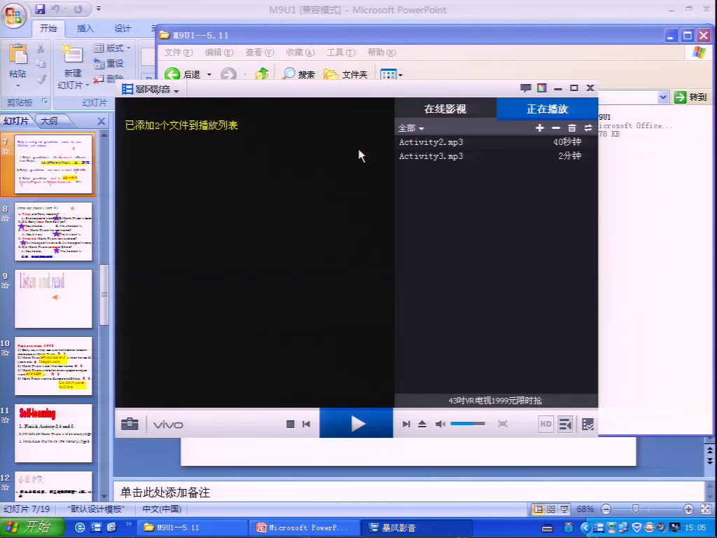
Task: Mute the player with the speaker icon
Action: [440, 424]
